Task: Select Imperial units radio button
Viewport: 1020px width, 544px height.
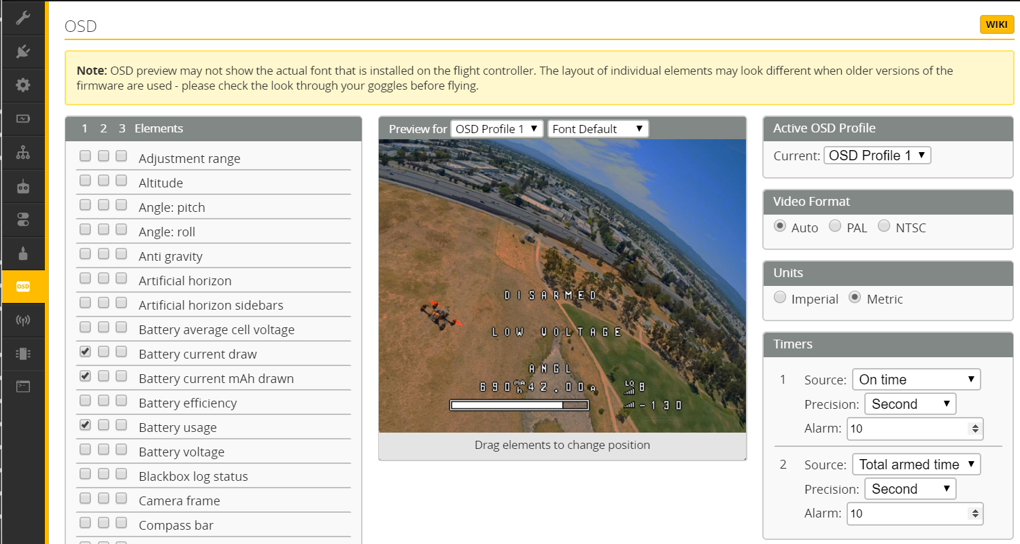Action: [x=780, y=297]
